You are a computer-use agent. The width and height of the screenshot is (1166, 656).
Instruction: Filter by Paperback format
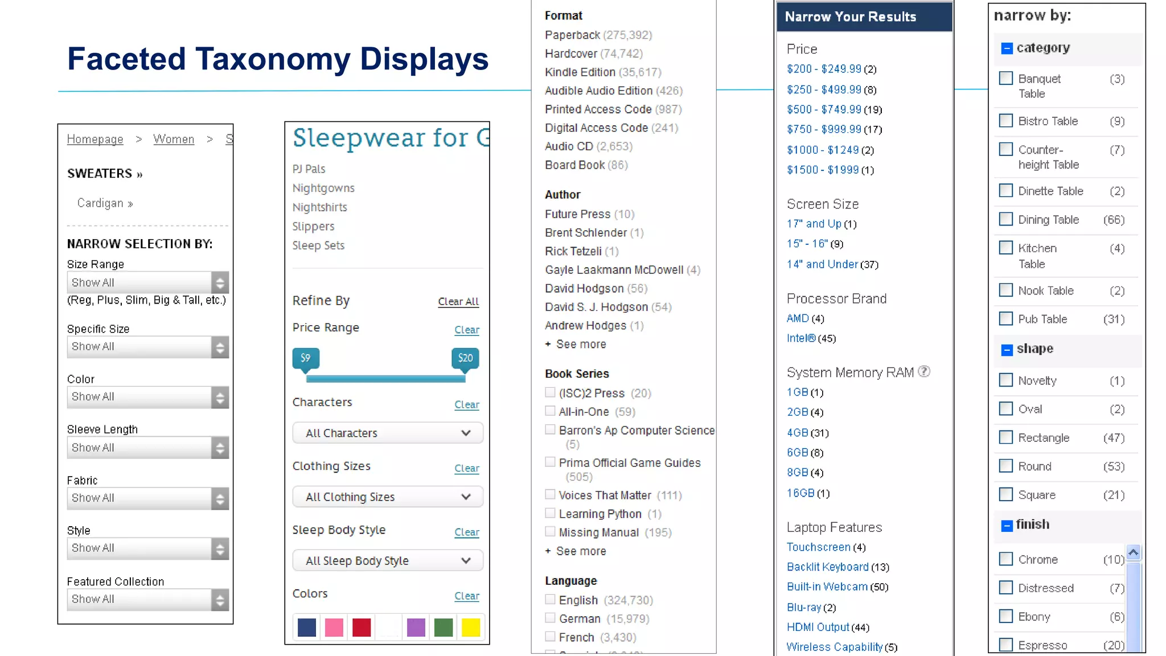coord(572,35)
